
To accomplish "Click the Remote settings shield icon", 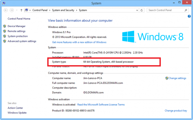I will click(x=5, y=31).
